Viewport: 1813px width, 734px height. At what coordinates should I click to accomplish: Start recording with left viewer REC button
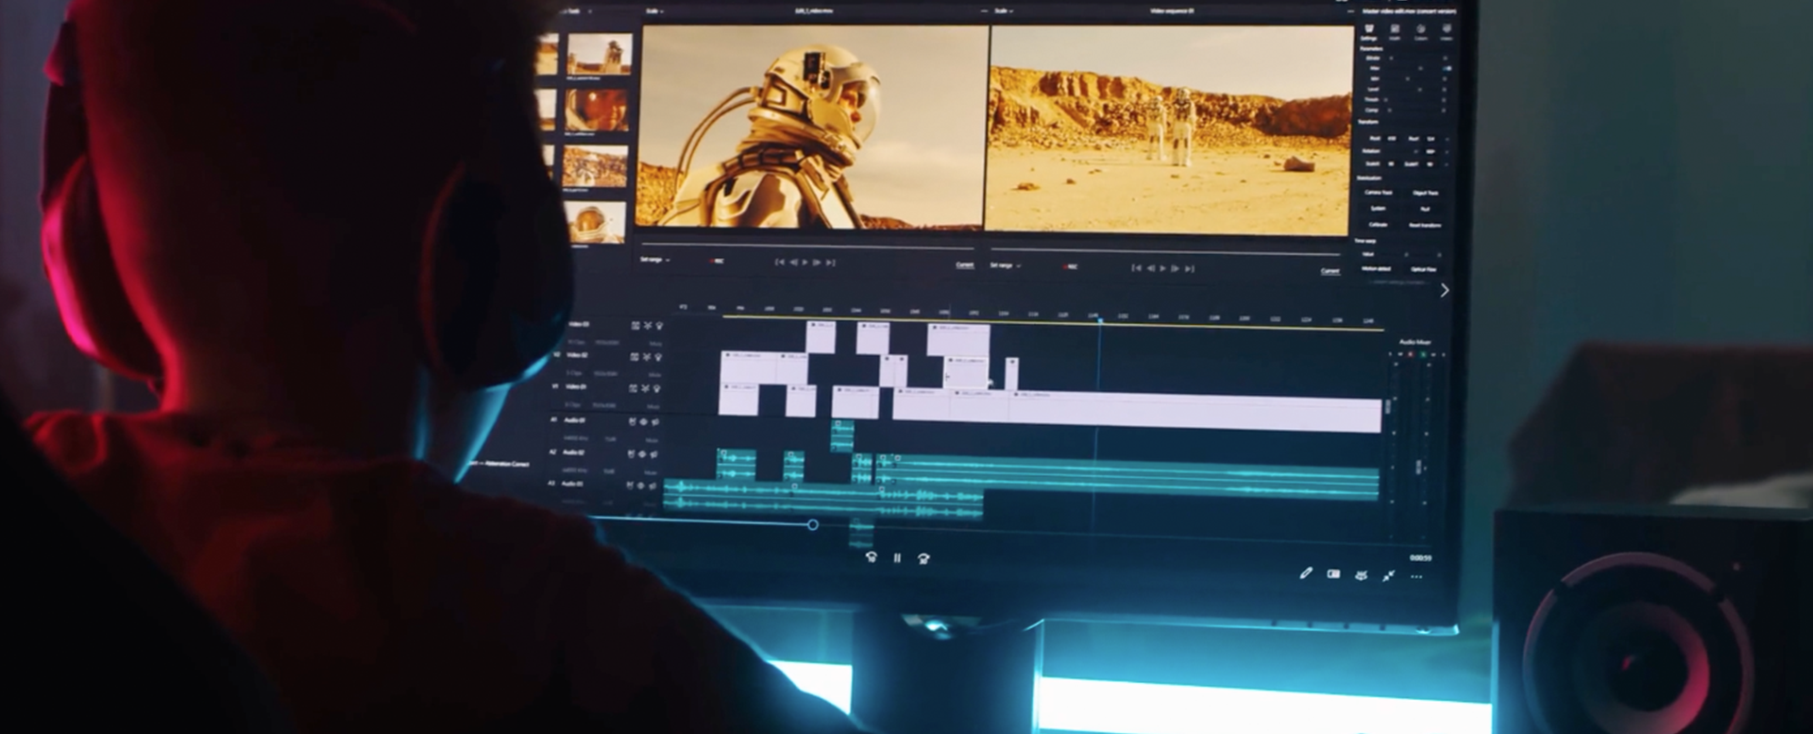point(717,261)
